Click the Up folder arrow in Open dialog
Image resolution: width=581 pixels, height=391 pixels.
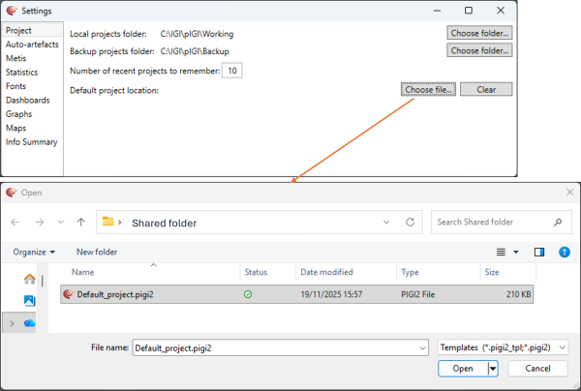[80, 223]
